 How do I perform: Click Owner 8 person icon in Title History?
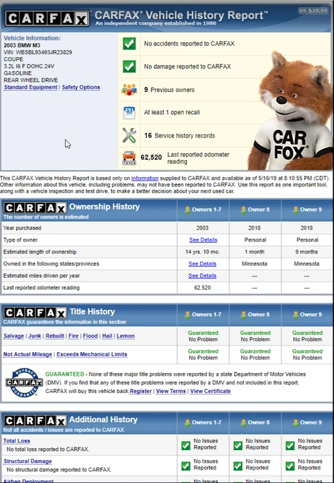click(243, 315)
